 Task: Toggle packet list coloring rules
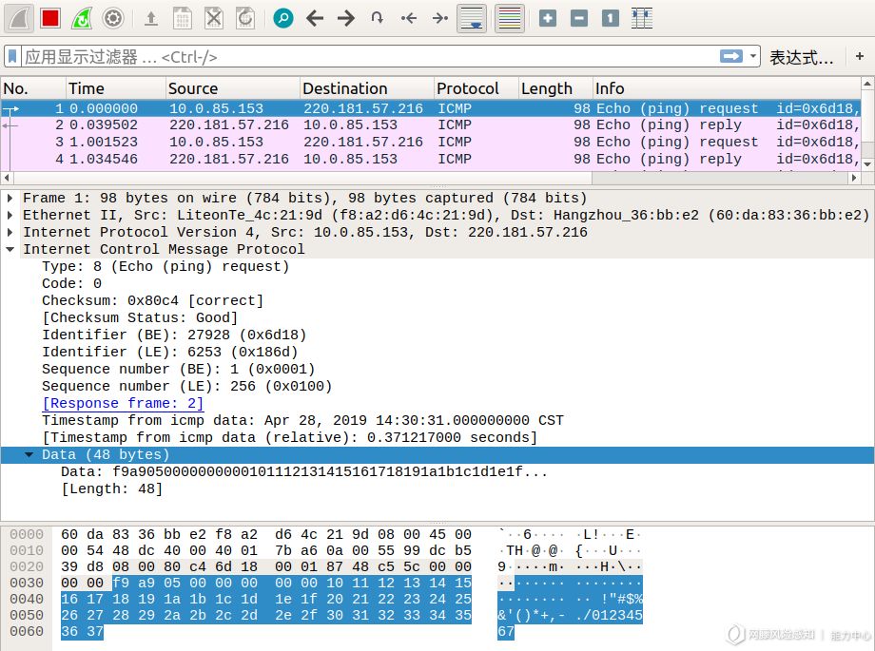[510, 18]
